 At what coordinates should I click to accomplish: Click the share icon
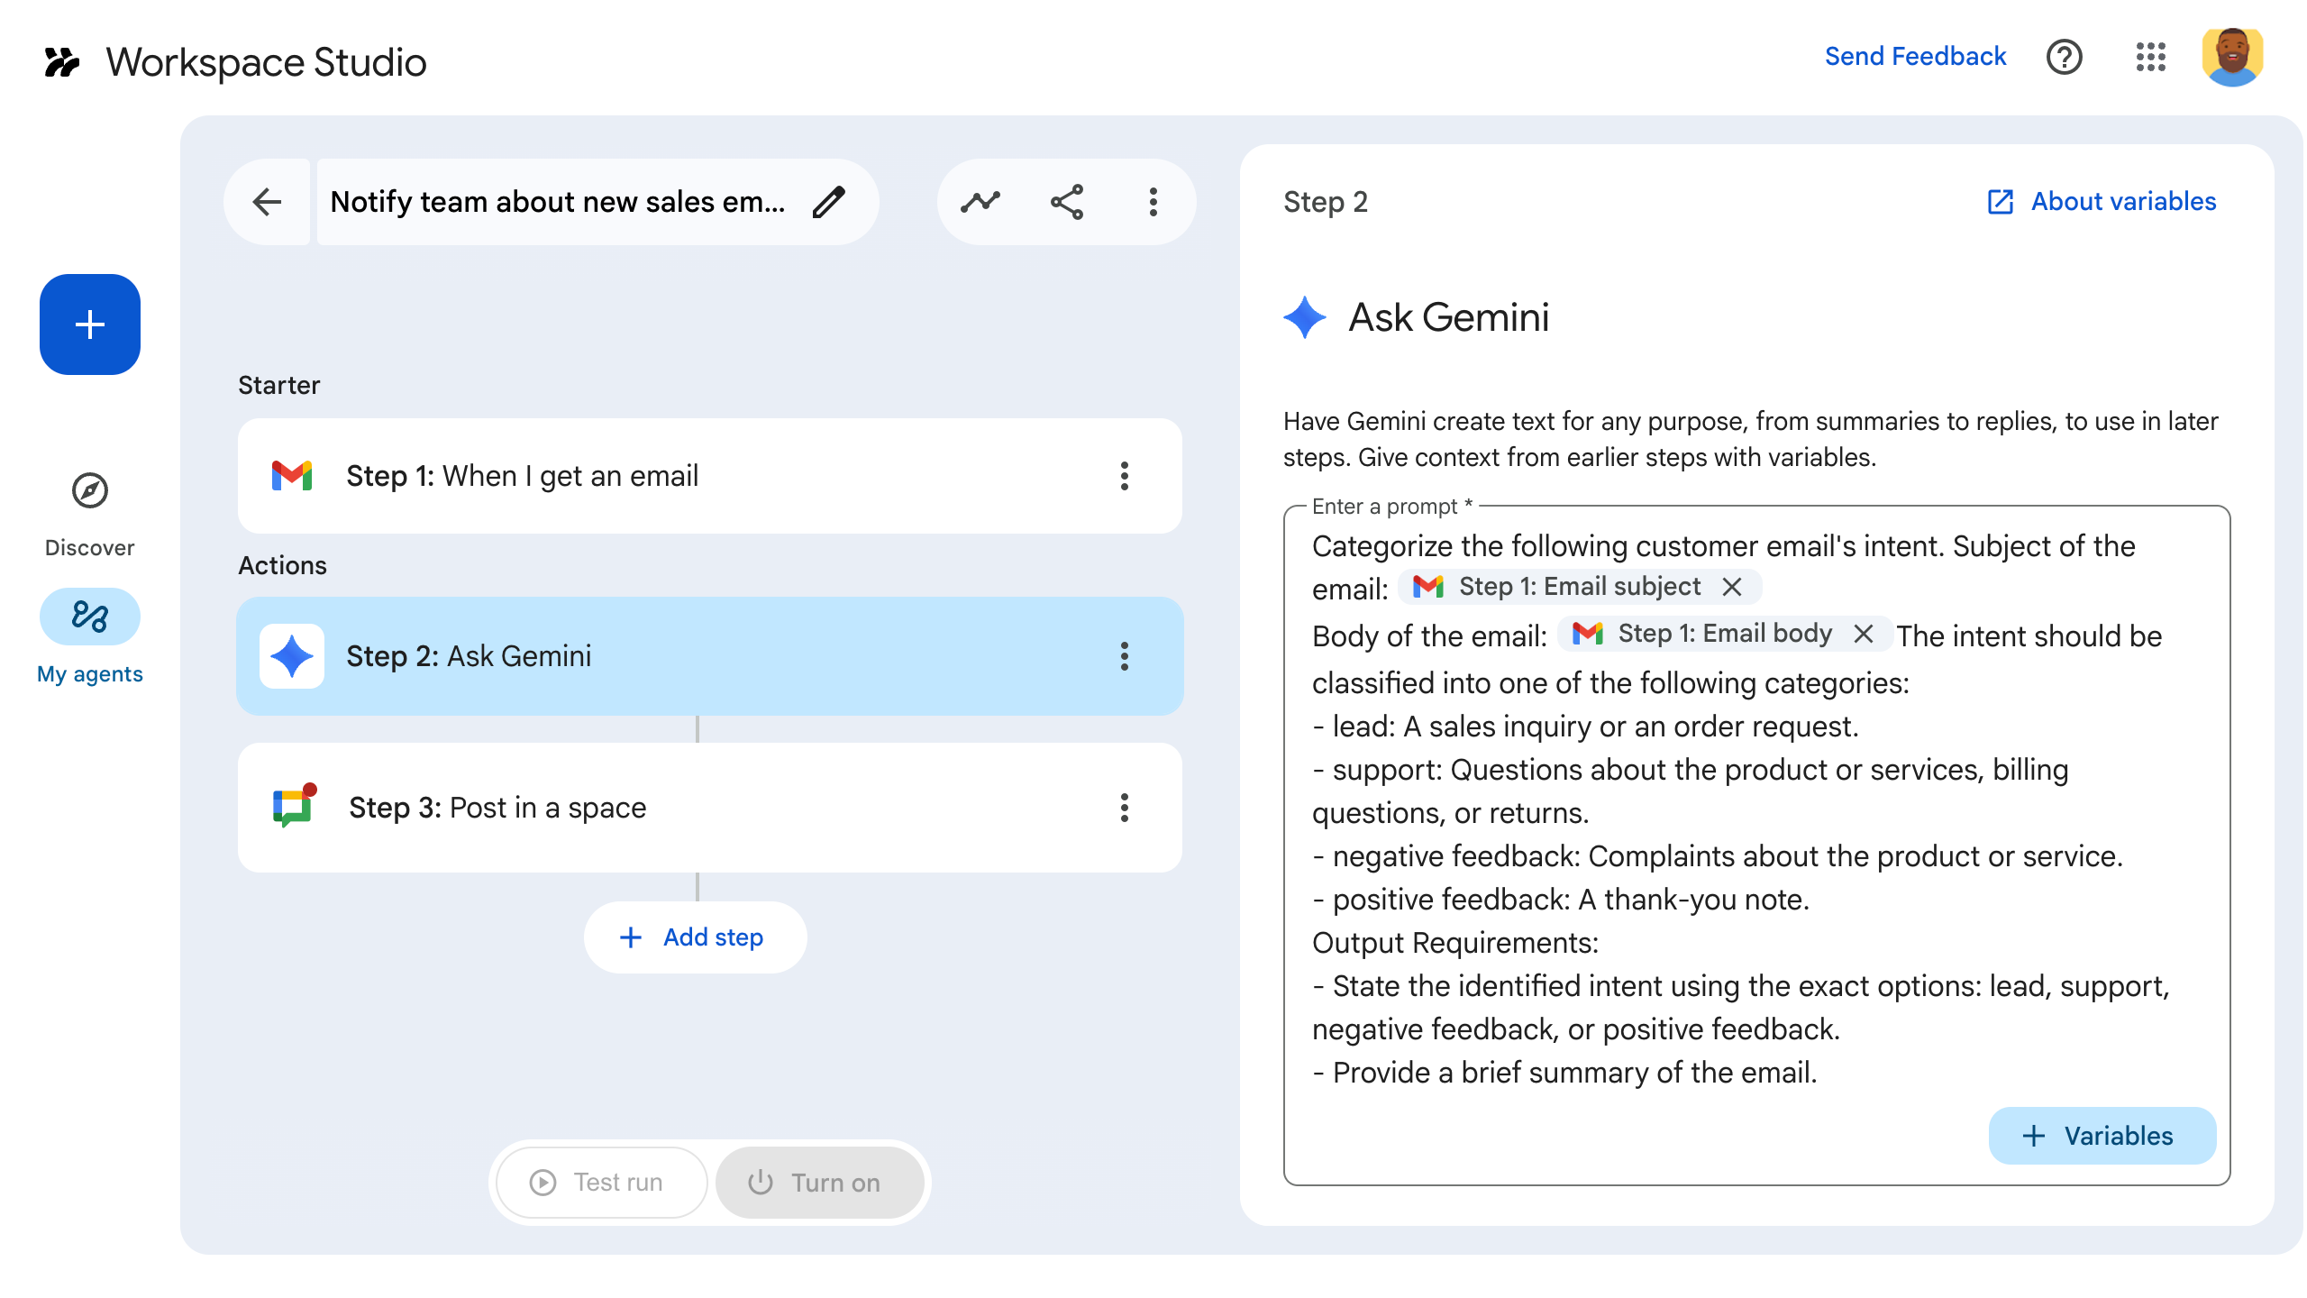pyautogui.click(x=1067, y=202)
